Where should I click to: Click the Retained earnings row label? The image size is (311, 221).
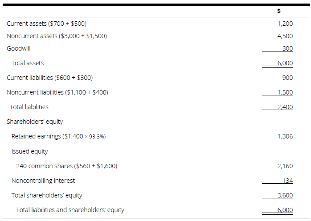[x=58, y=136]
